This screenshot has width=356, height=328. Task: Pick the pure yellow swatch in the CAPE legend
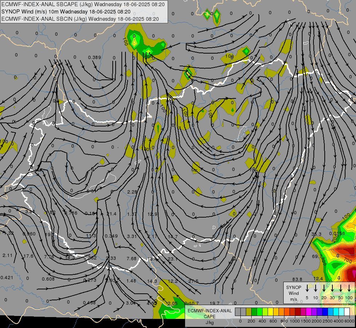[271, 312]
